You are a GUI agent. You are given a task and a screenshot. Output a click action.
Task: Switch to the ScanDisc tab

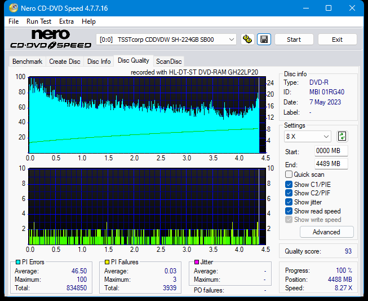tap(169, 62)
